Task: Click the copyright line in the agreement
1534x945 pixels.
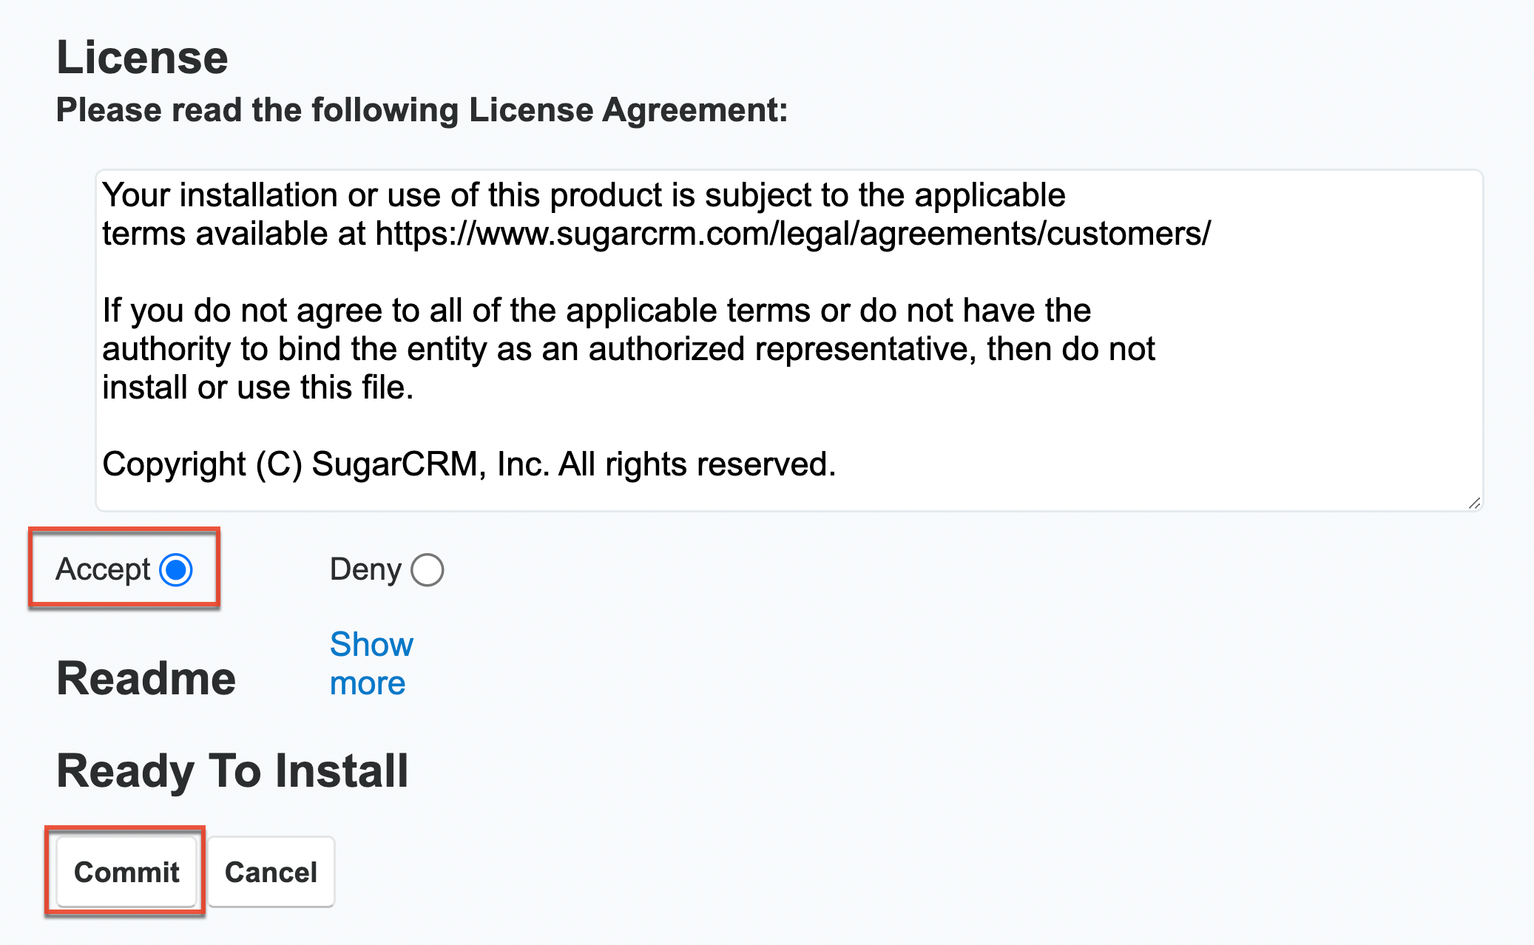Action: coord(469,464)
